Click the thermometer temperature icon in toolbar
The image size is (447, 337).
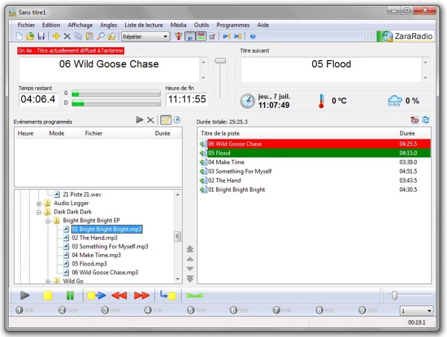(x=177, y=36)
